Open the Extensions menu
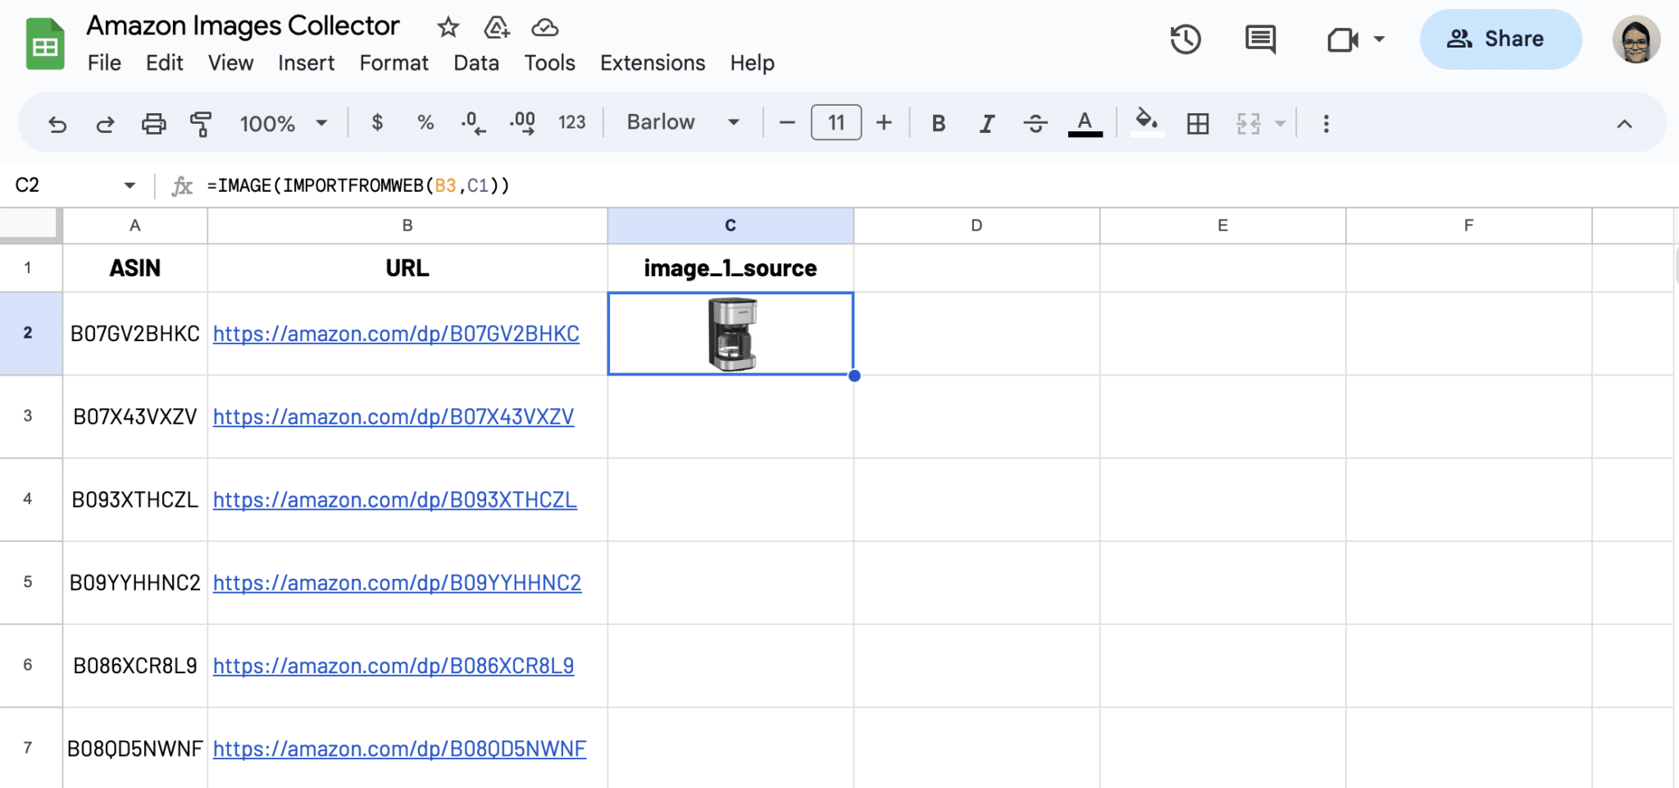Viewport: 1679px width, 788px height. coord(652,62)
